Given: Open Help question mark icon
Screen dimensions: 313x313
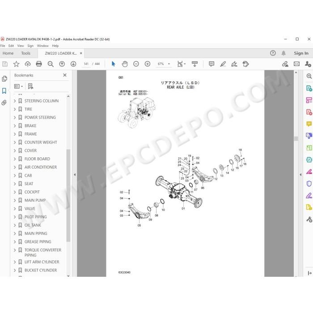Looking at the screenshot, I should 273,53.
